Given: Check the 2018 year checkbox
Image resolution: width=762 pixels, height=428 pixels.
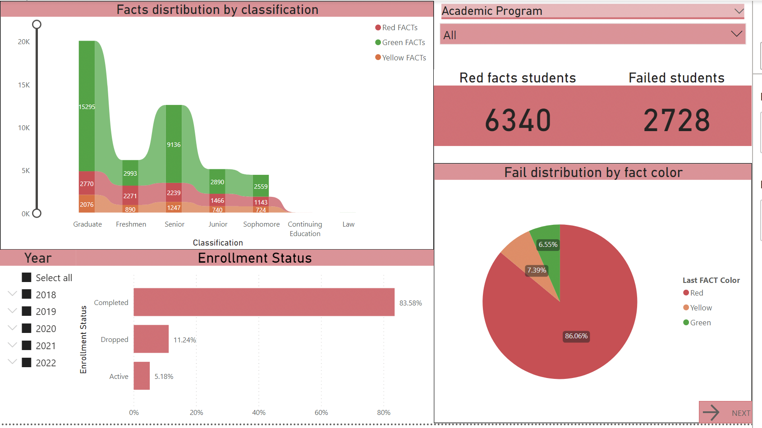Looking at the screenshot, I should pos(26,294).
